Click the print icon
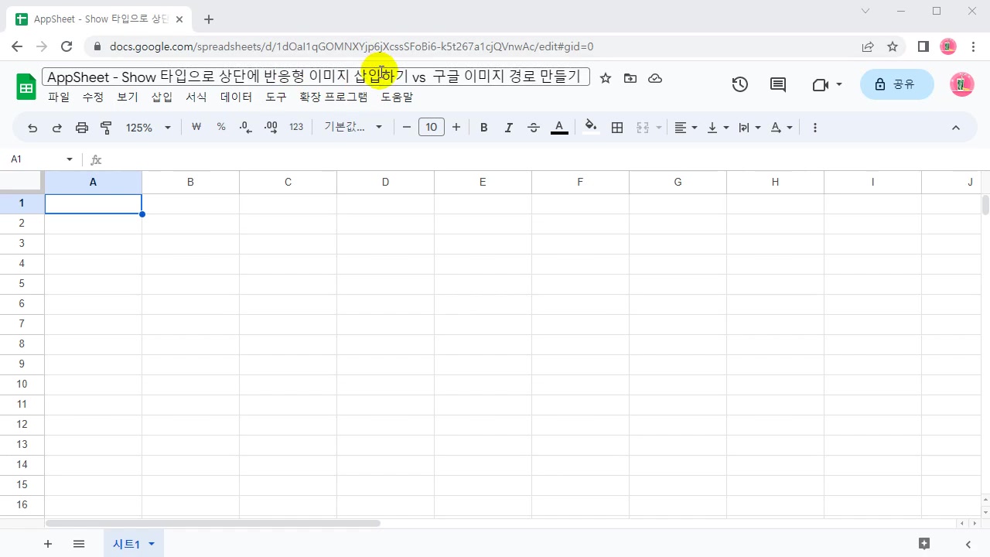990x557 pixels. 82,128
